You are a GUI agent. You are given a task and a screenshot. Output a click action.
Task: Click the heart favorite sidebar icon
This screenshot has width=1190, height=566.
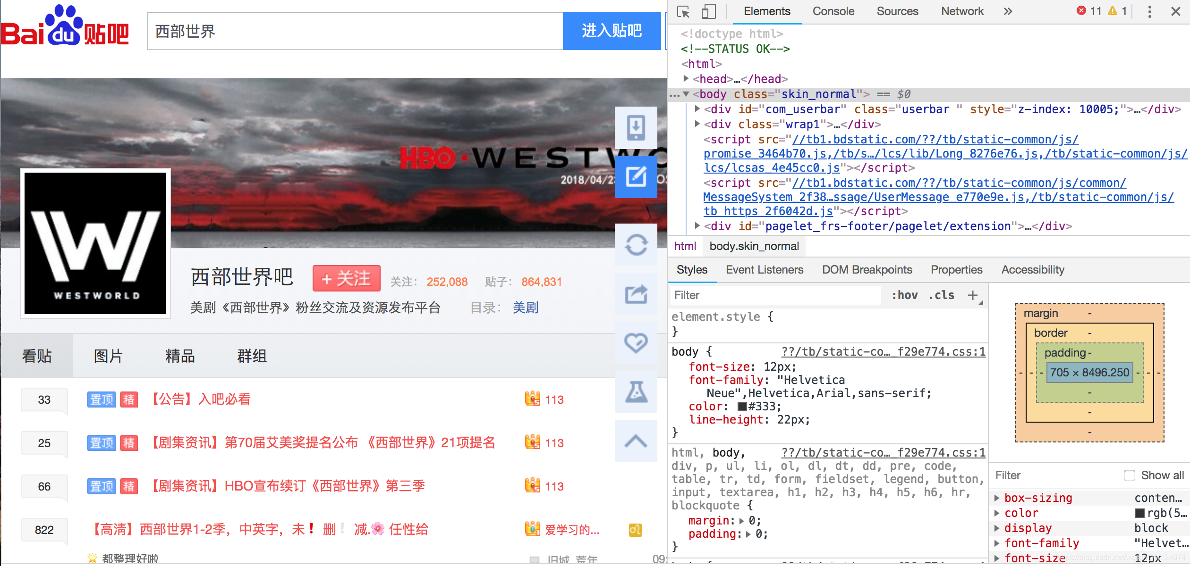636,343
